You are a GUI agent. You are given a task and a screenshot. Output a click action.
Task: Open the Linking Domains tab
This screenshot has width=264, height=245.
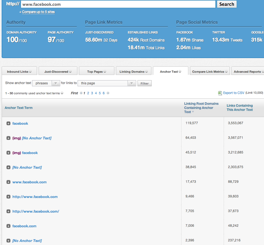coord(134,71)
